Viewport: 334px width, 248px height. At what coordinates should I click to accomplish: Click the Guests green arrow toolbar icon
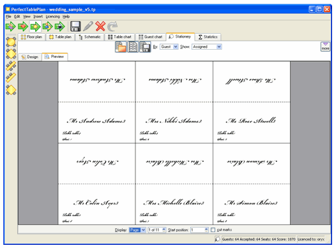click(x=11, y=26)
